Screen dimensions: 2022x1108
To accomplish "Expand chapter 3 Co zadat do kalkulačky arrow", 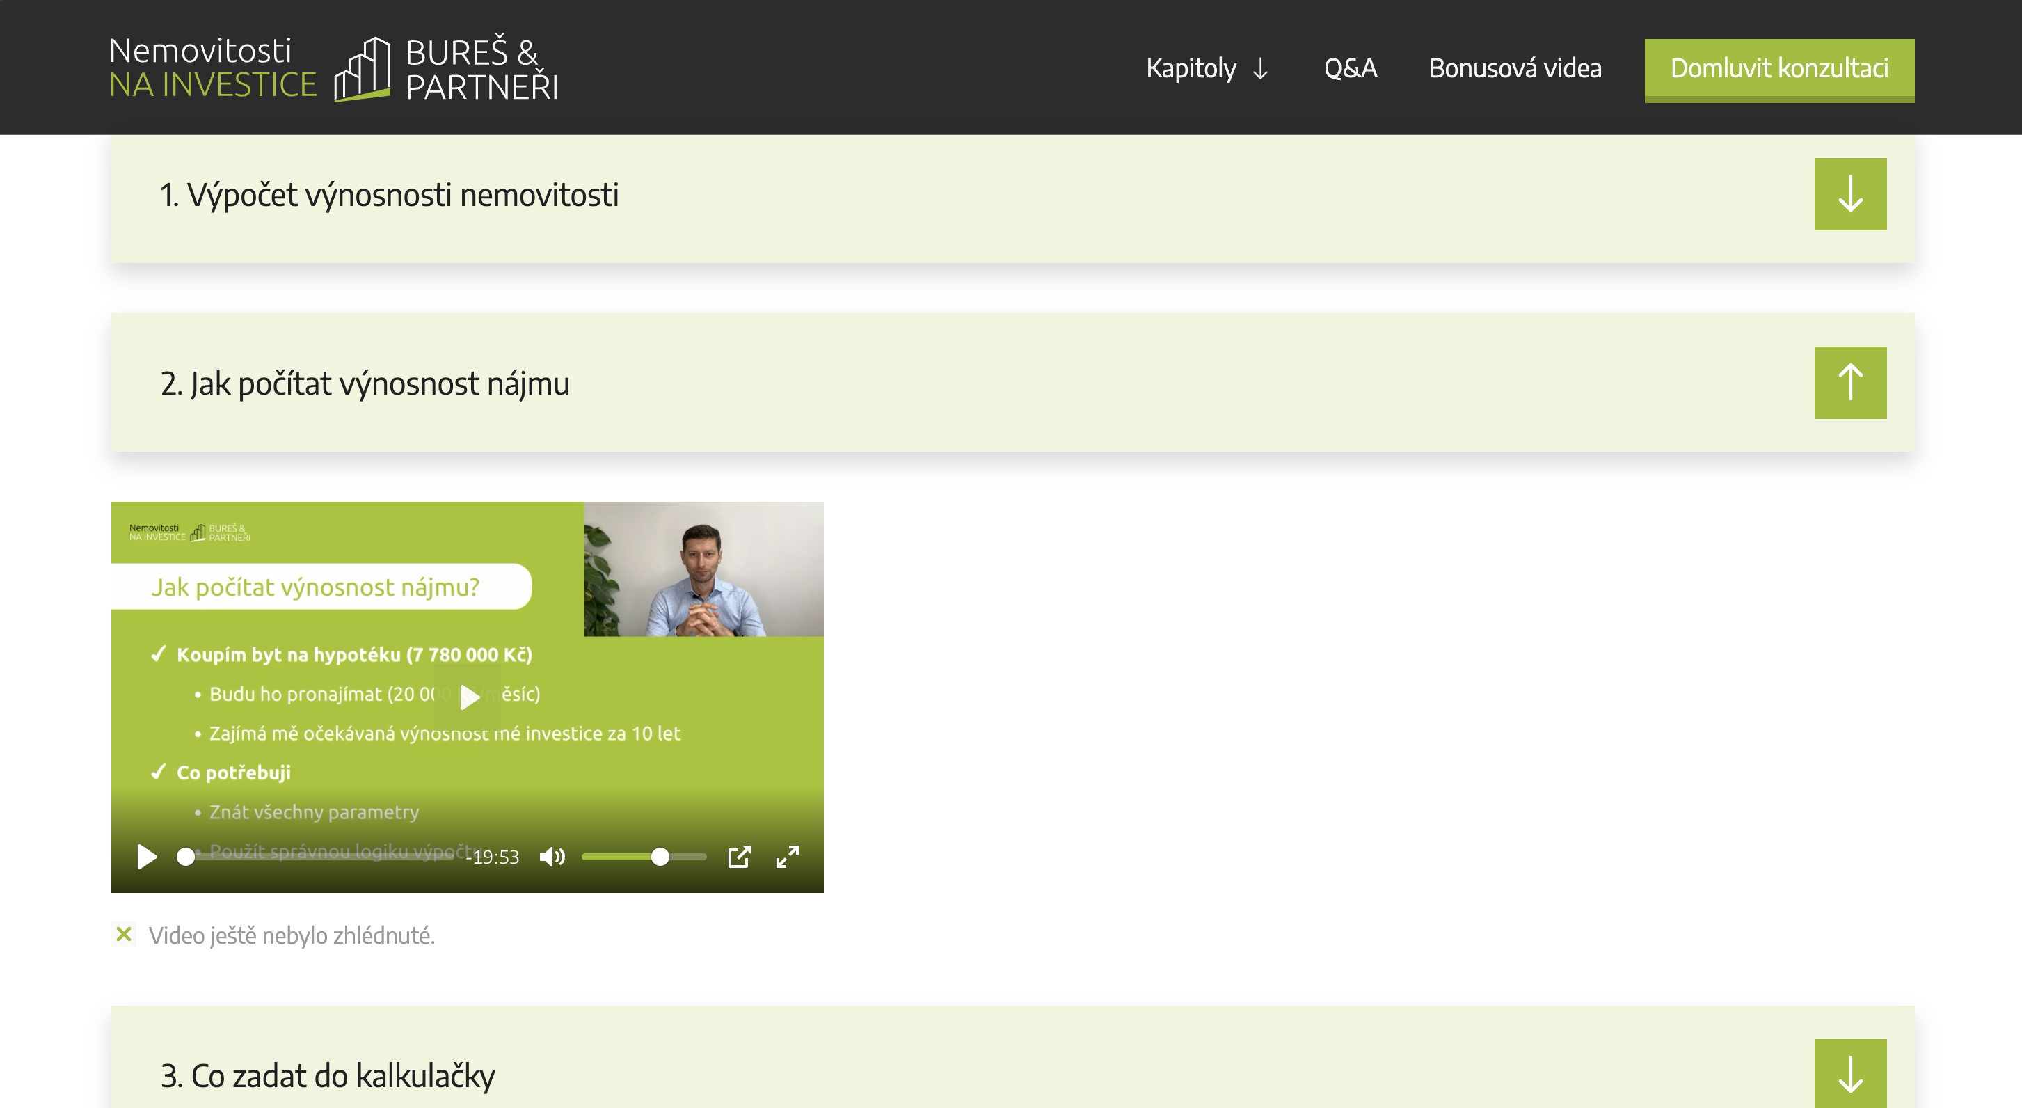I will click(1849, 1073).
